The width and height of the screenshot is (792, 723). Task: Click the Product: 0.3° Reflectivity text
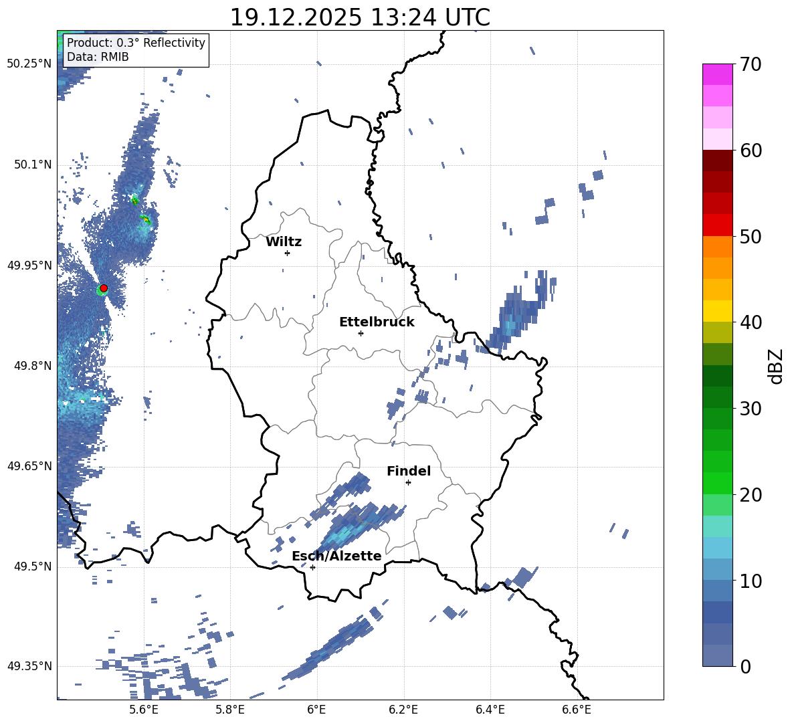pos(136,43)
